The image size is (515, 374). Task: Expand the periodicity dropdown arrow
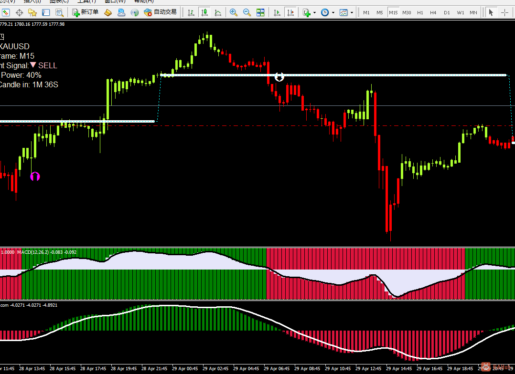[x=333, y=12]
